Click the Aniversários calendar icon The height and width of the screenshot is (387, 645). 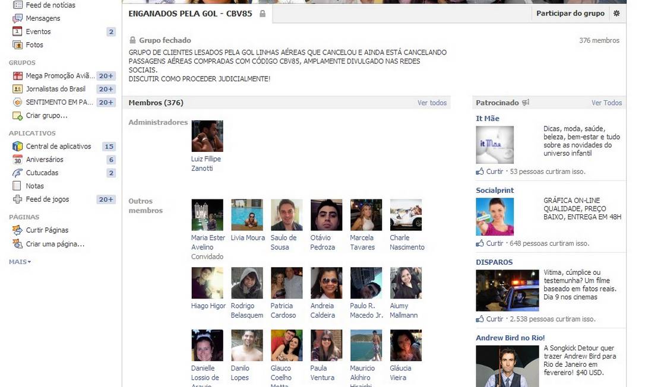tap(17, 160)
